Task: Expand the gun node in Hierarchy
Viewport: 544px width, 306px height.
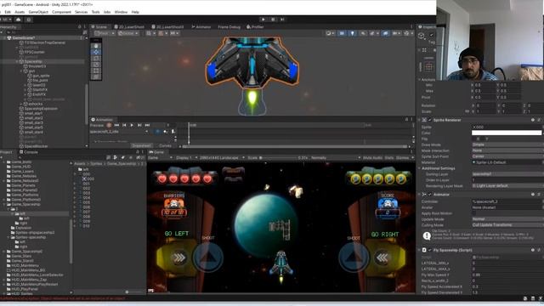Action: coord(21,71)
